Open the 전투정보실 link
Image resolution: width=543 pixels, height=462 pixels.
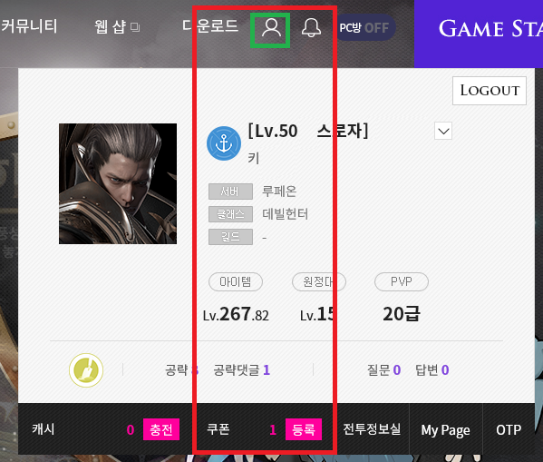tap(372, 429)
